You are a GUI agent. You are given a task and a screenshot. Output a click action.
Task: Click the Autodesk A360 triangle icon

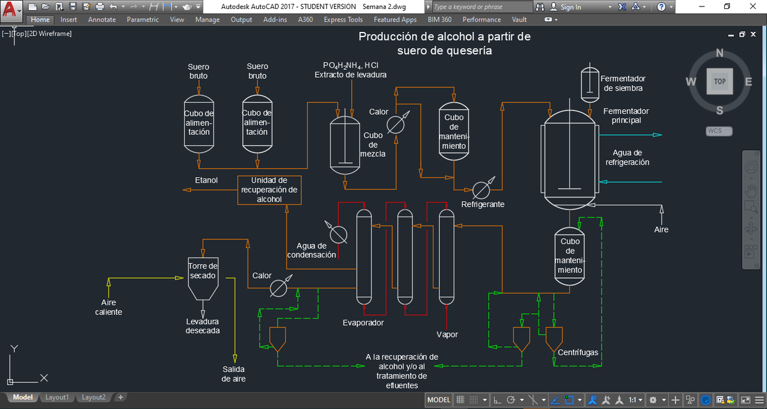636,6
